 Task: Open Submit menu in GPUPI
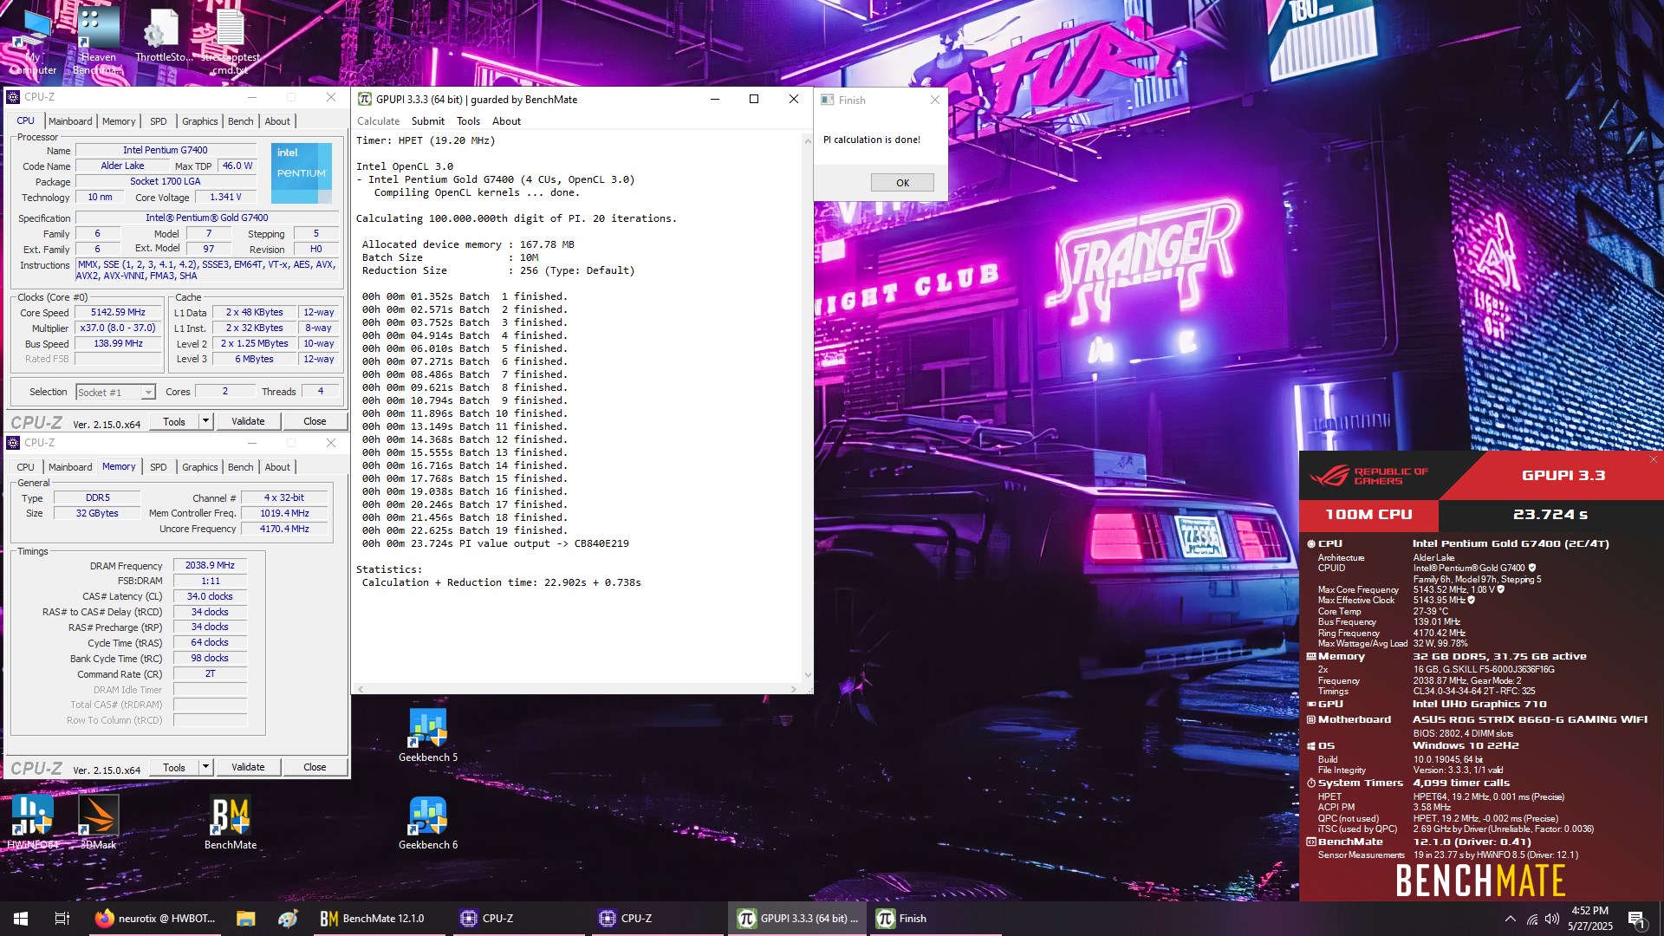tap(428, 121)
